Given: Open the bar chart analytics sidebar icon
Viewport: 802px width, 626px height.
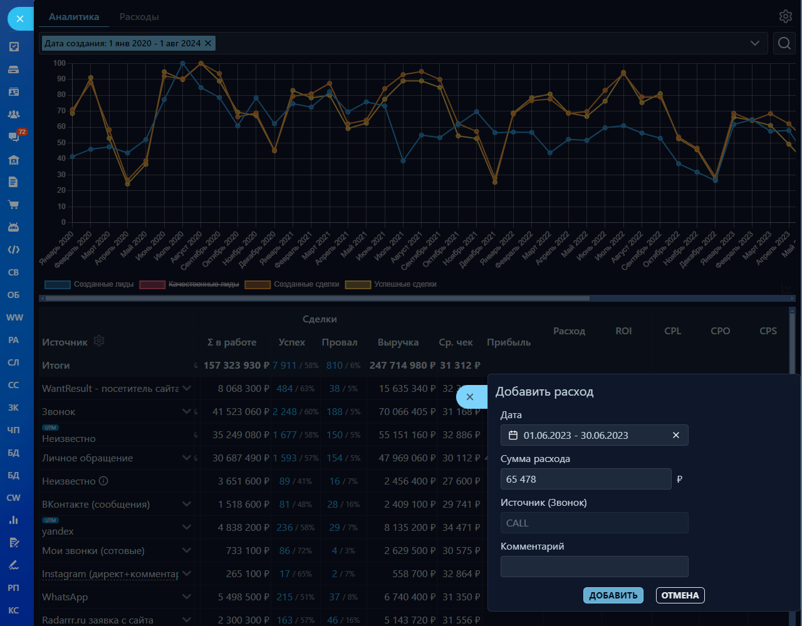Looking at the screenshot, I should pos(14,520).
